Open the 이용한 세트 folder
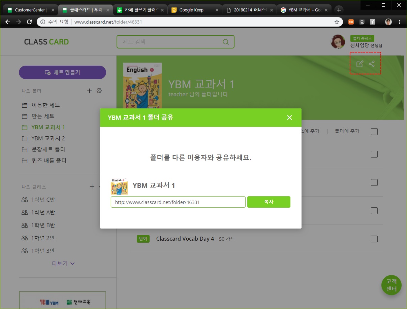The width and height of the screenshot is (407, 309). [x=45, y=105]
